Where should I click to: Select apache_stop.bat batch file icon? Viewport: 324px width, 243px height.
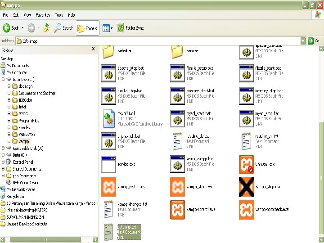click(108, 73)
